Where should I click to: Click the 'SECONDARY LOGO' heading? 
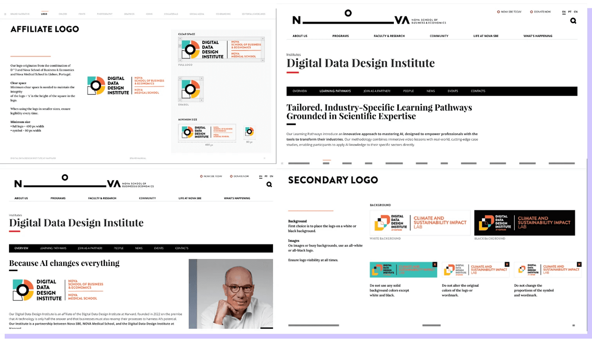click(333, 180)
